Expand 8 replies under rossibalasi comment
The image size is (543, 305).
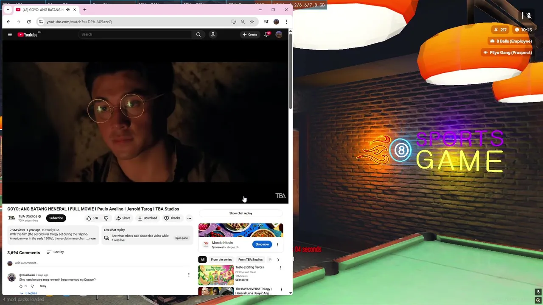tap(28, 293)
